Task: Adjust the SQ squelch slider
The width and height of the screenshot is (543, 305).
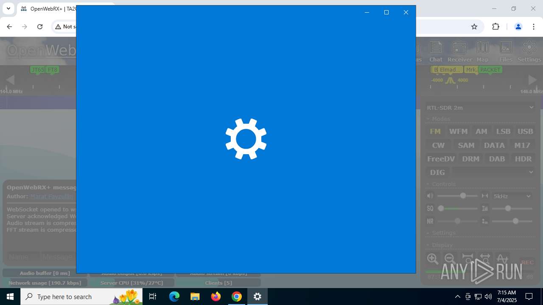Action: (457, 208)
